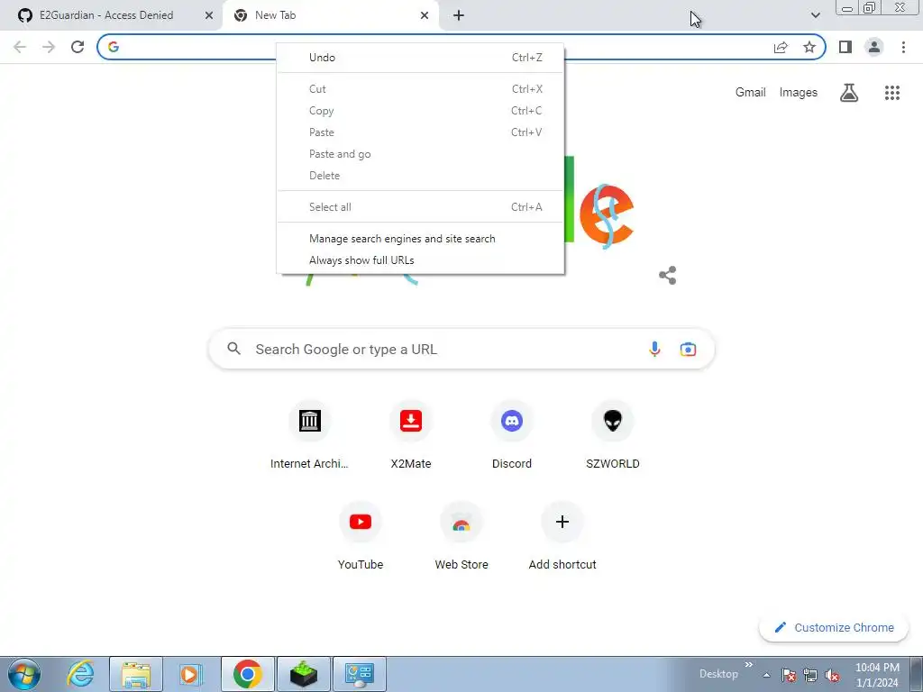
Task: Reload the current page
Action: 78,47
